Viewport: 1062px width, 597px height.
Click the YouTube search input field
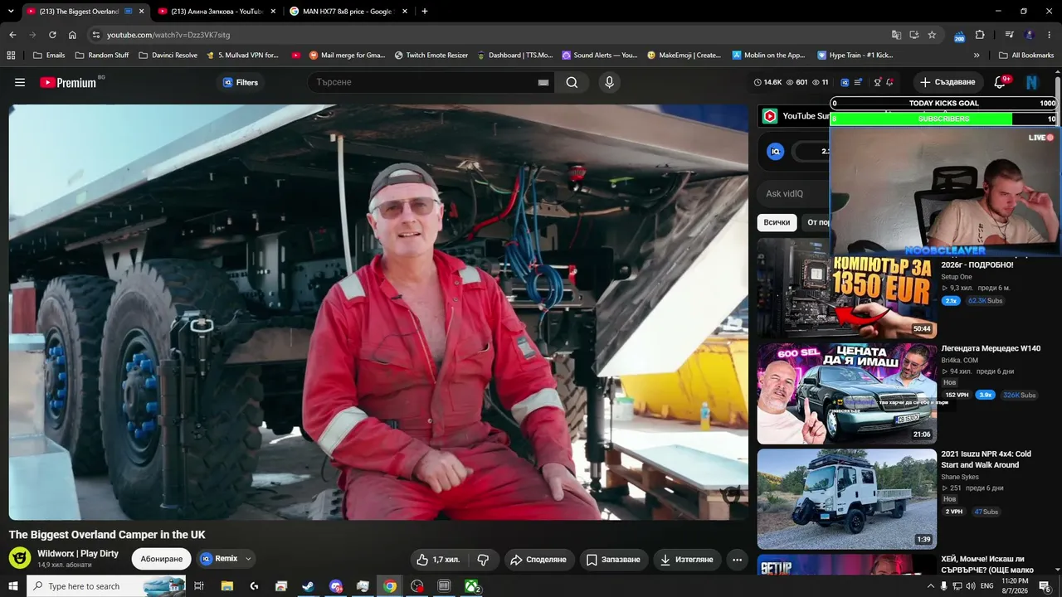[x=423, y=82]
